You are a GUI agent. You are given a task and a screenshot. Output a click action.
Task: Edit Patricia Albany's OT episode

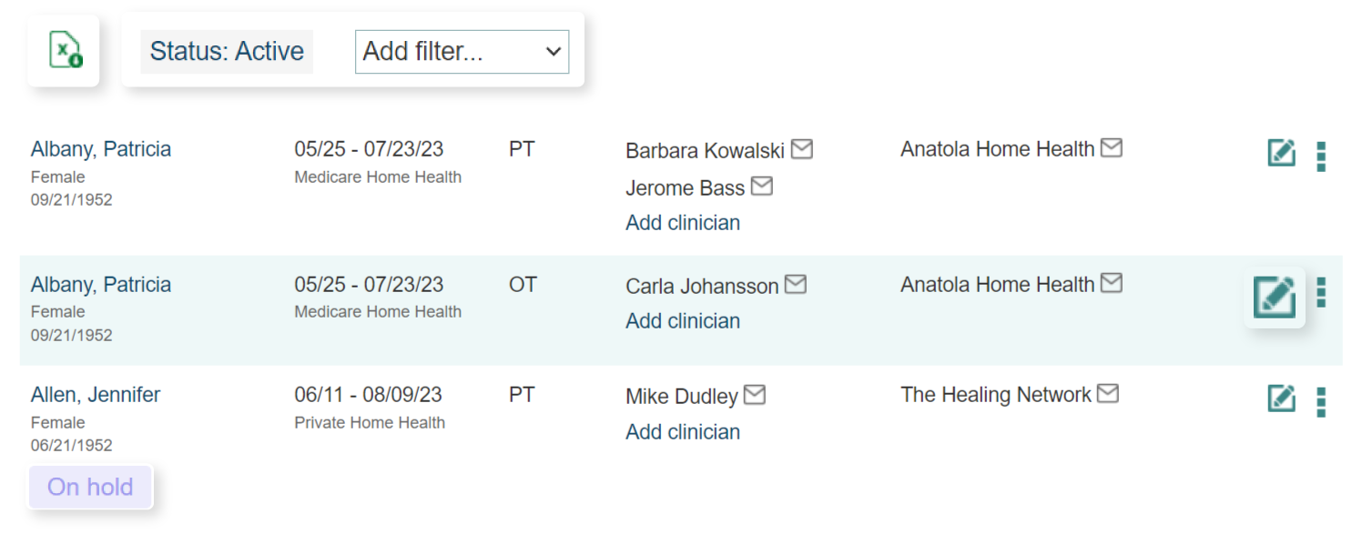point(1274,297)
